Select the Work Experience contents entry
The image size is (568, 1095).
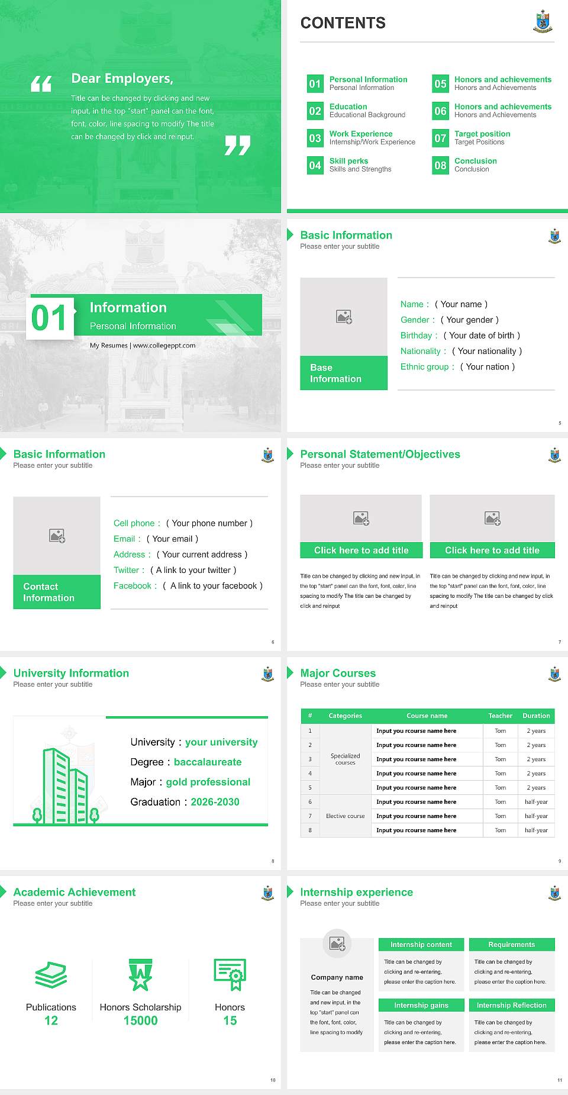372,137
